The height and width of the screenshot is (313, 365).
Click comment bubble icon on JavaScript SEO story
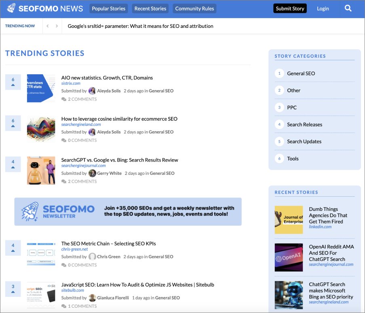tap(64, 306)
